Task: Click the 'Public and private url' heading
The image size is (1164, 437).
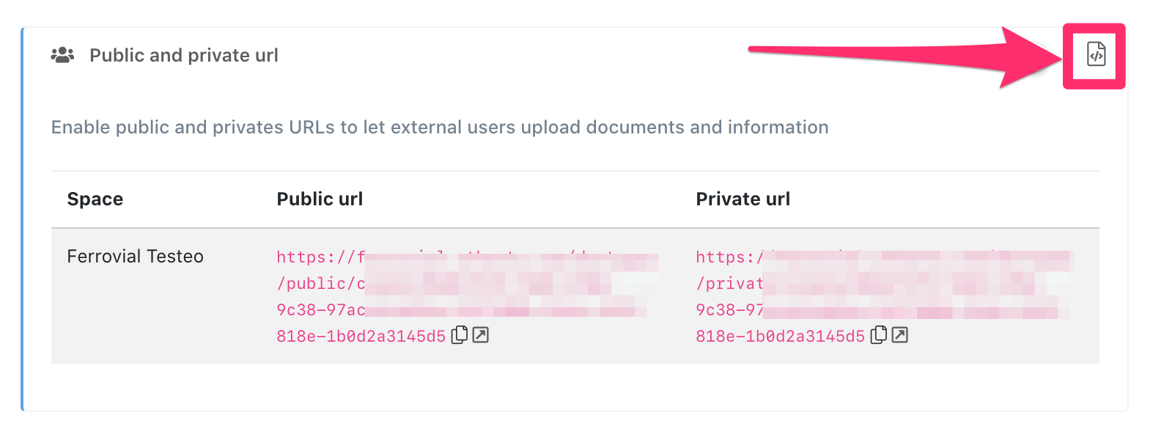Action: [184, 56]
